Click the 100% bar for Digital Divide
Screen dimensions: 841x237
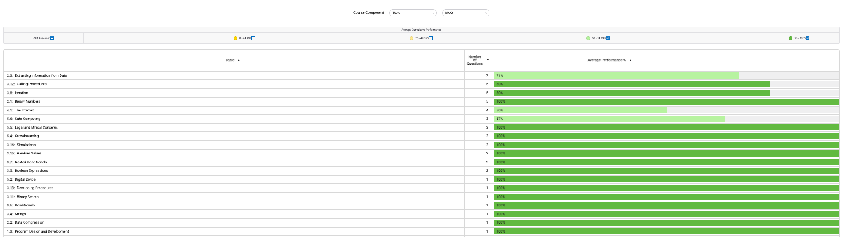click(667, 179)
